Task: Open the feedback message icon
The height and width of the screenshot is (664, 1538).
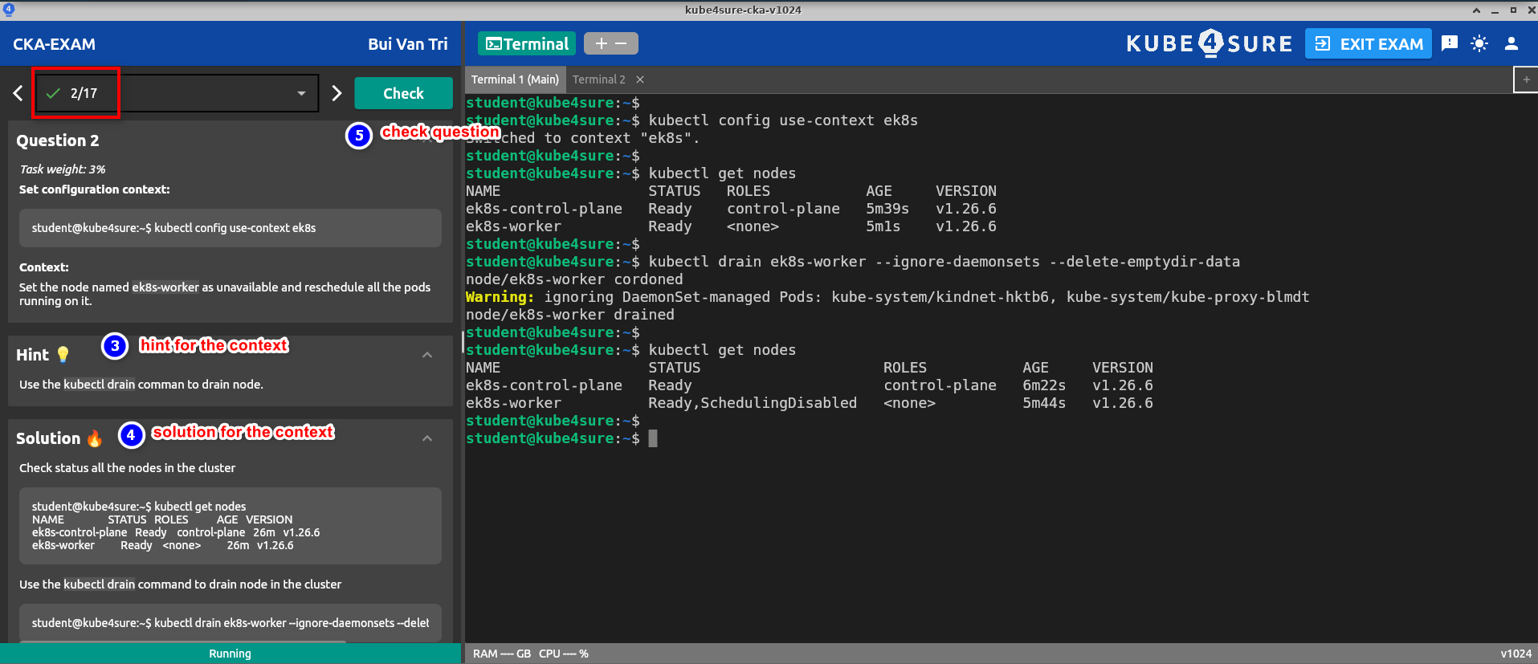Action: pyautogui.click(x=1450, y=43)
